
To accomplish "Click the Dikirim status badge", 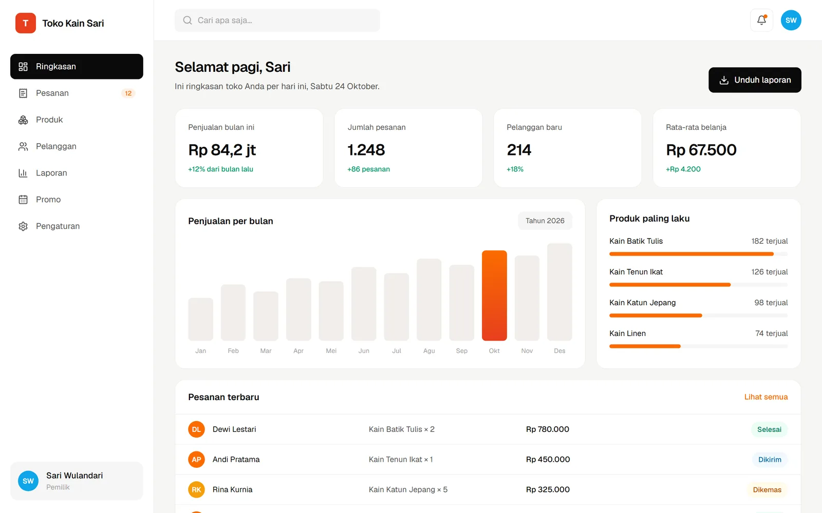I will tap(770, 460).
